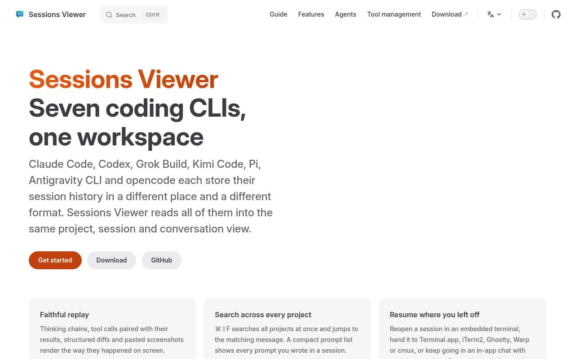Viewport: 575px width, 359px height.
Task: Click the Sessions Viewer logo icon
Action: 19,14
